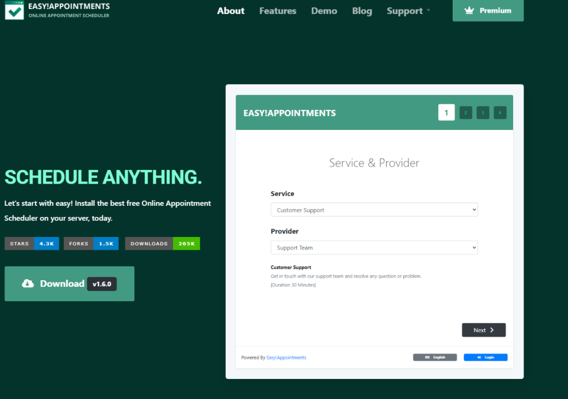Click the blue Login button

(485, 357)
